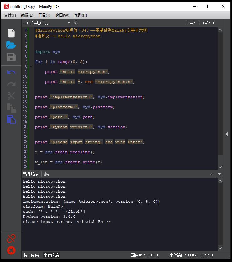The height and width of the screenshot is (262, 232).
Task: Expand the right side panel arrow
Action: (x=227, y=134)
